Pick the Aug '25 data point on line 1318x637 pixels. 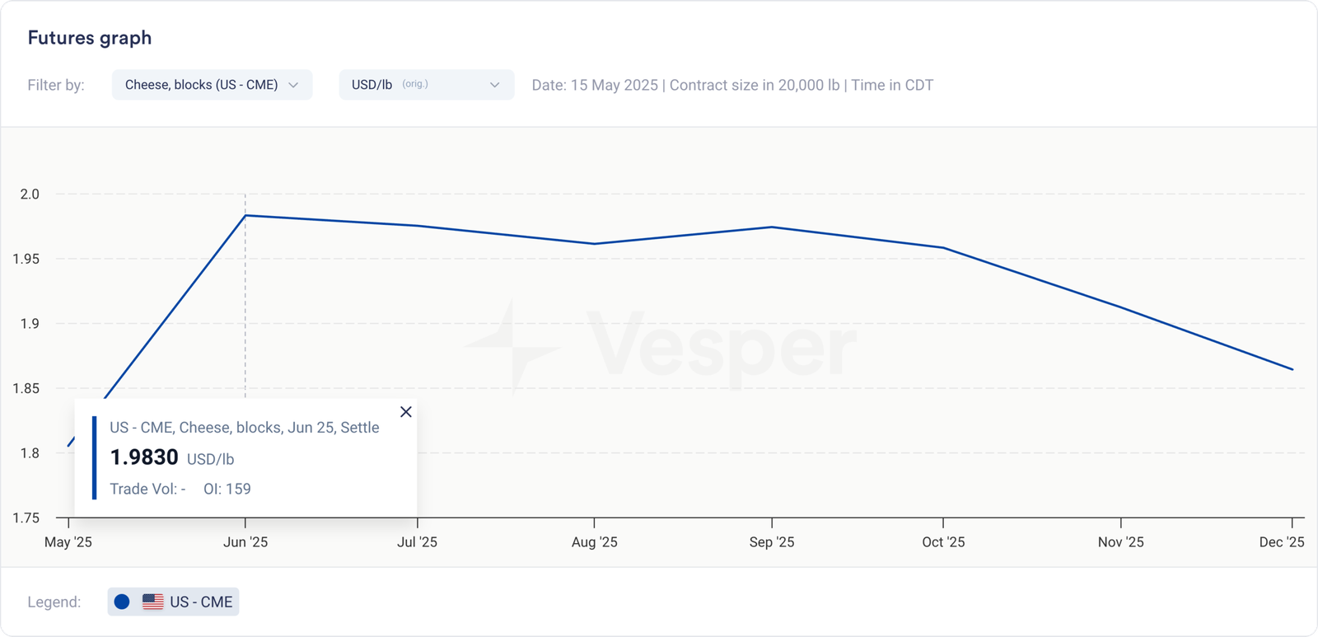coord(594,244)
